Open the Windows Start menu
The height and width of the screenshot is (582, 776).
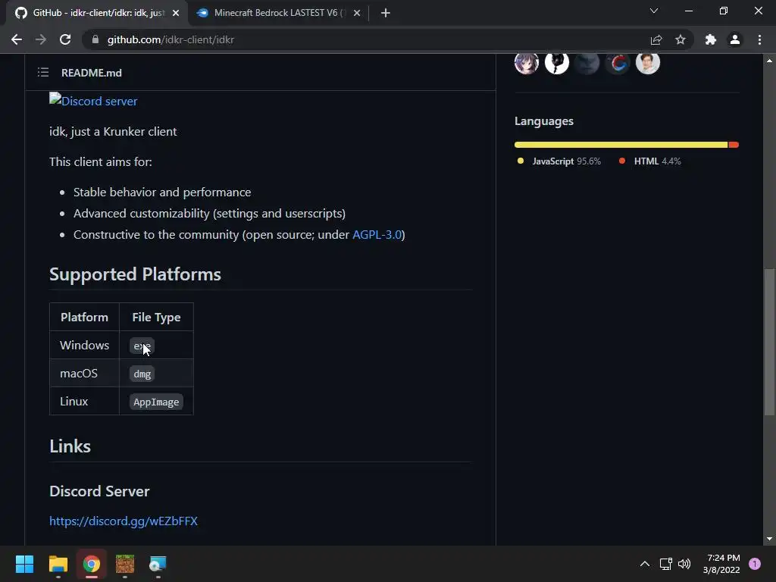(24, 564)
